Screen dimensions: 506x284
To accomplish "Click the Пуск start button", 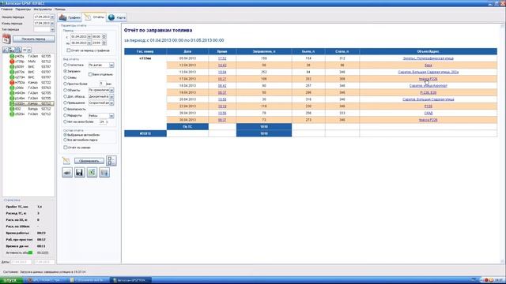I will [11, 280].
